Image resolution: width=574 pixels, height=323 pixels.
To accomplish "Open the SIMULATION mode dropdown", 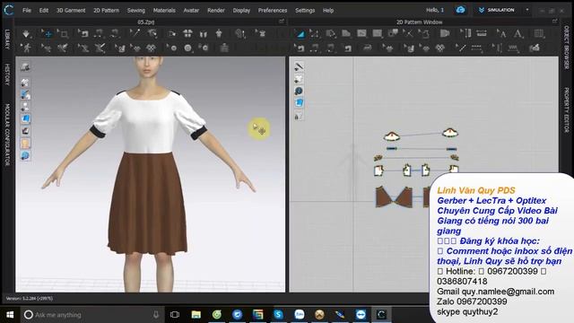I will point(496,10).
